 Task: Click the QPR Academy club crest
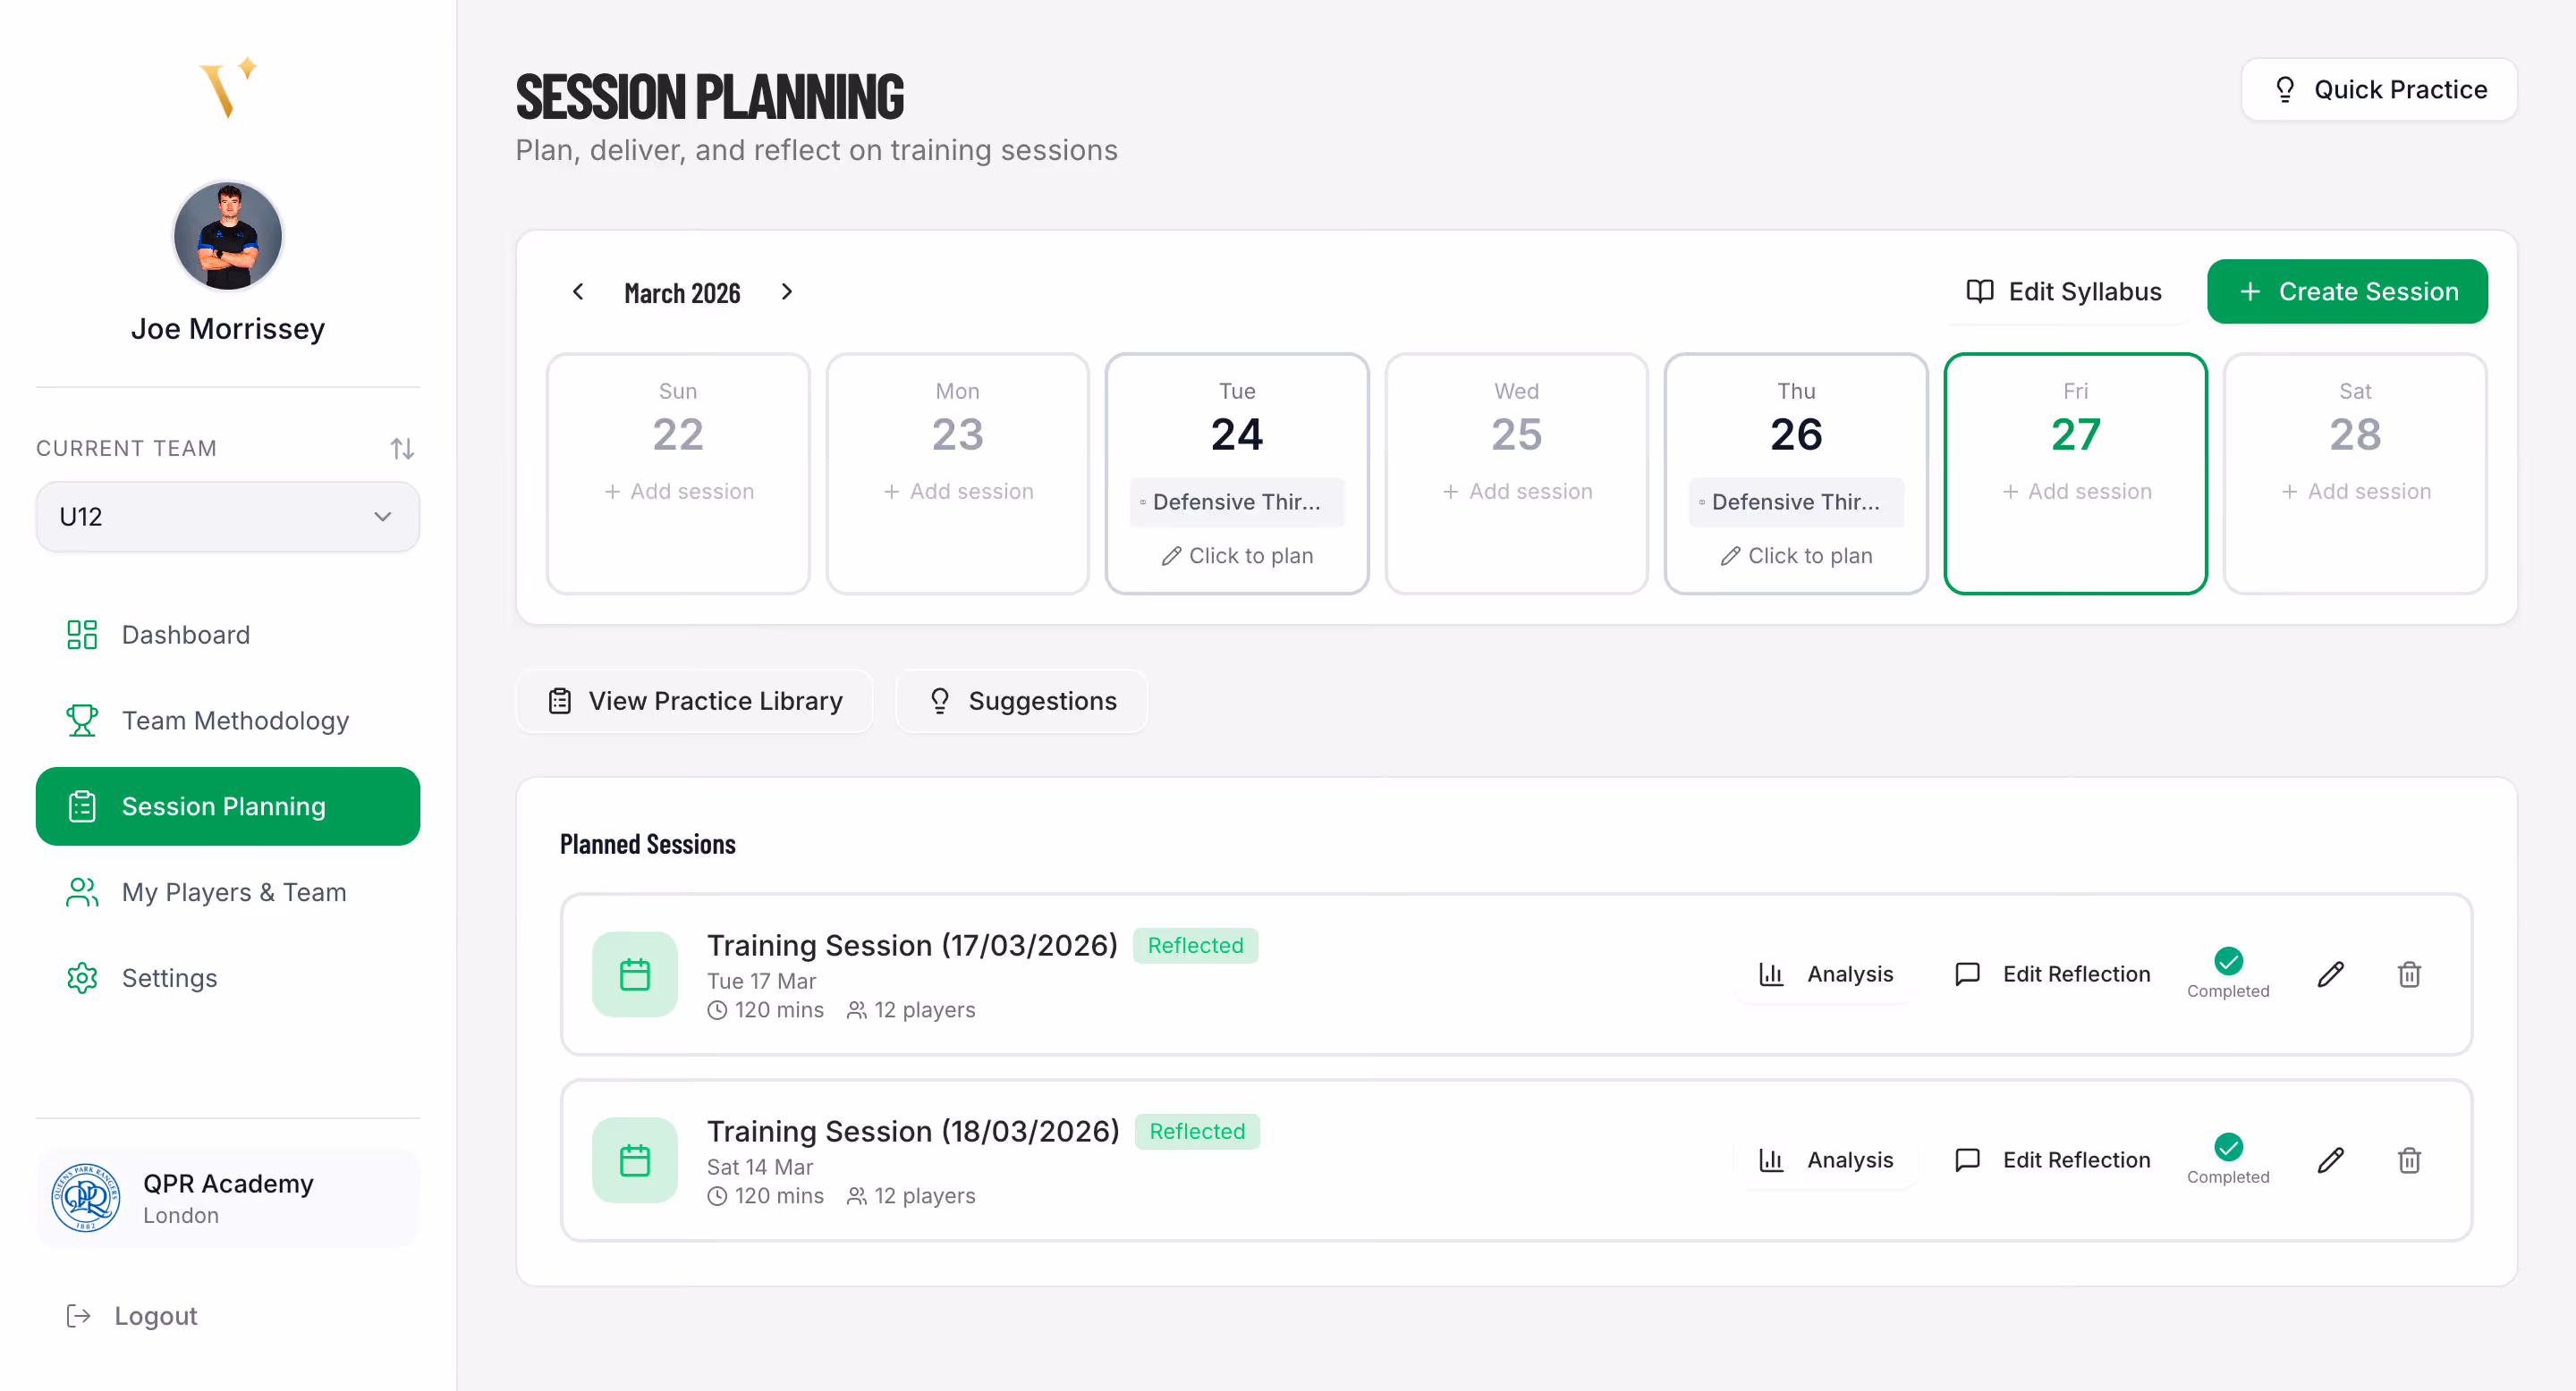click(86, 1198)
